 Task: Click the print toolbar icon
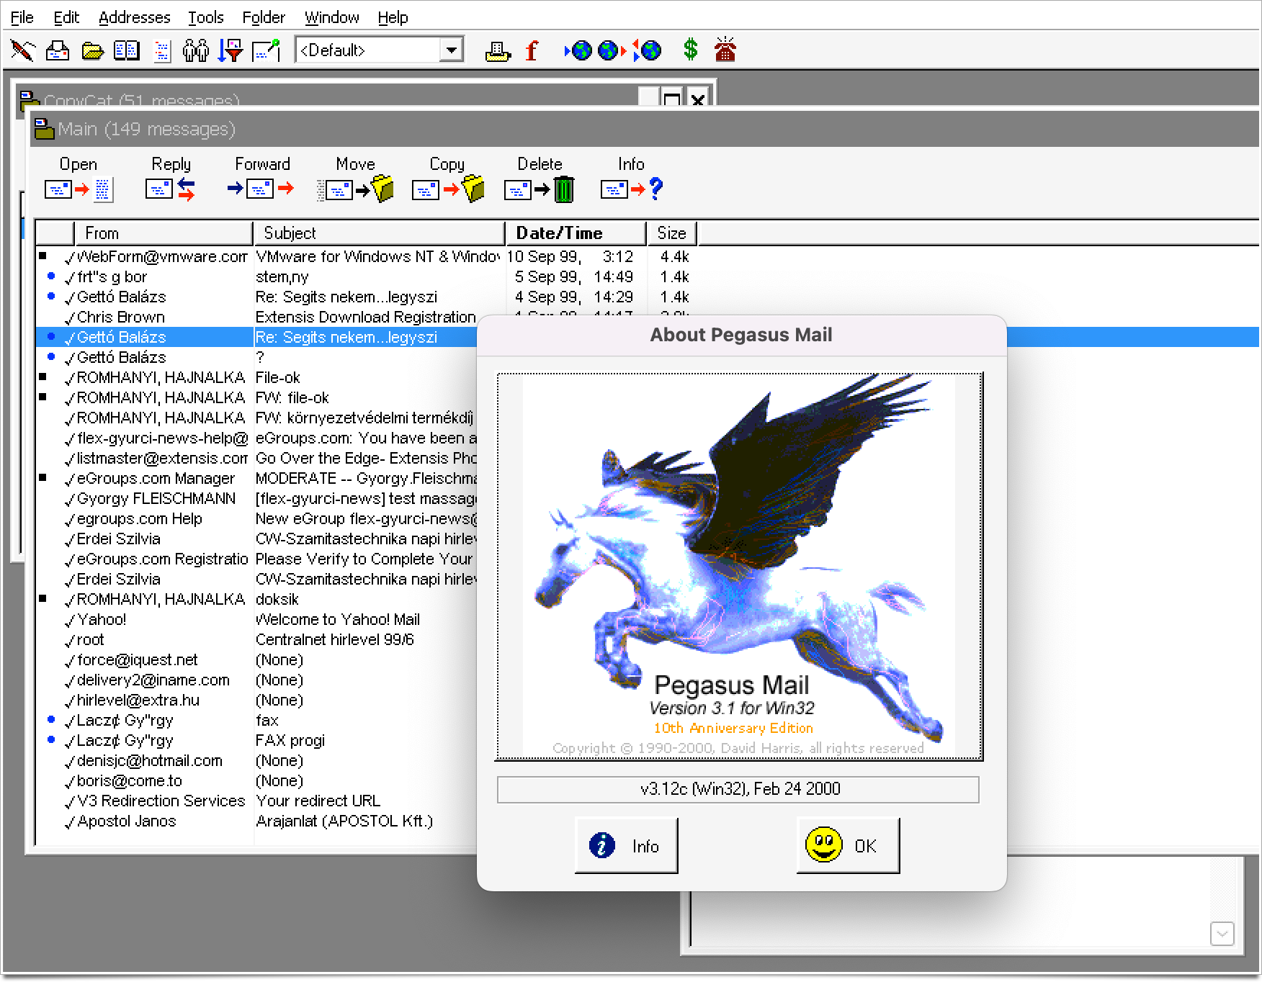click(x=497, y=50)
